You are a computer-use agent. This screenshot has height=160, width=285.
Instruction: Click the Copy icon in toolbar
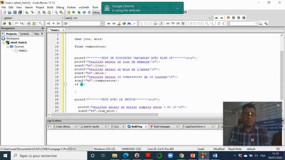[x=44, y=12]
